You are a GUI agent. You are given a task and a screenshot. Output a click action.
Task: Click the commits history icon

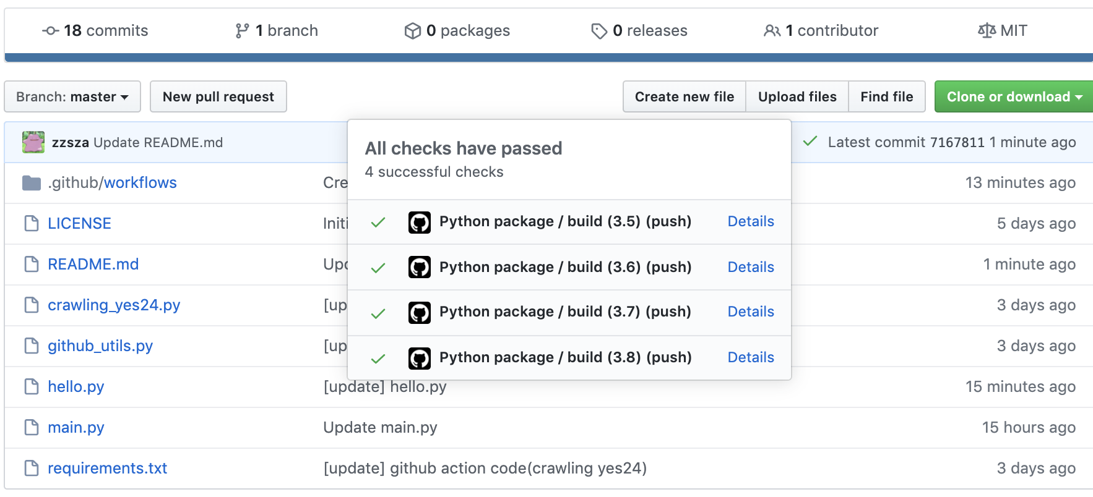tap(51, 31)
